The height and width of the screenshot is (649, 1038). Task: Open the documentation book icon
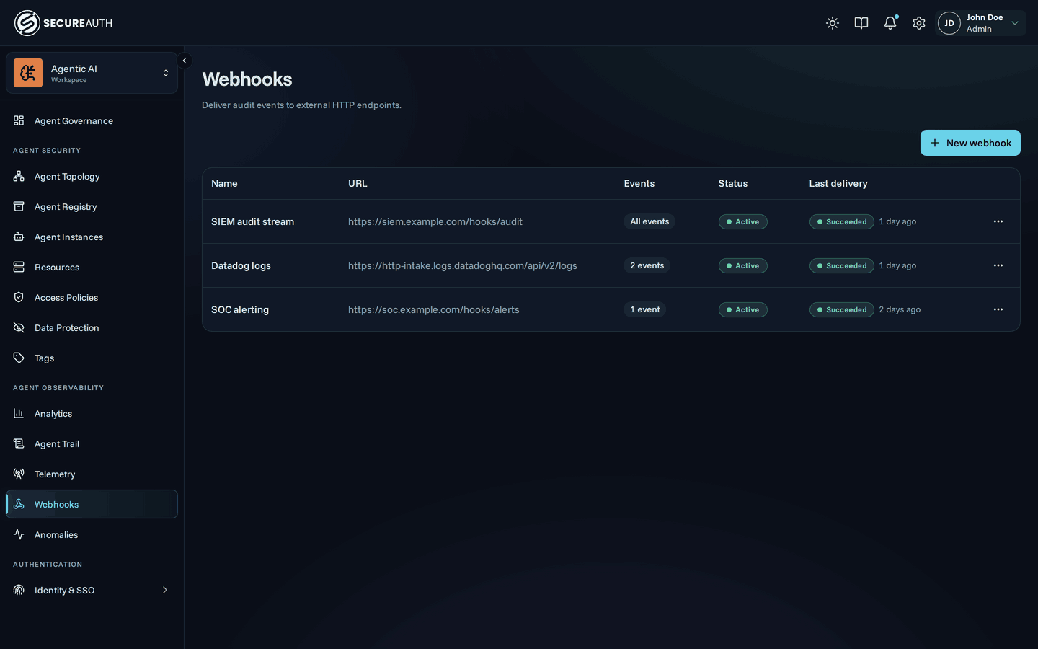pos(861,23)
